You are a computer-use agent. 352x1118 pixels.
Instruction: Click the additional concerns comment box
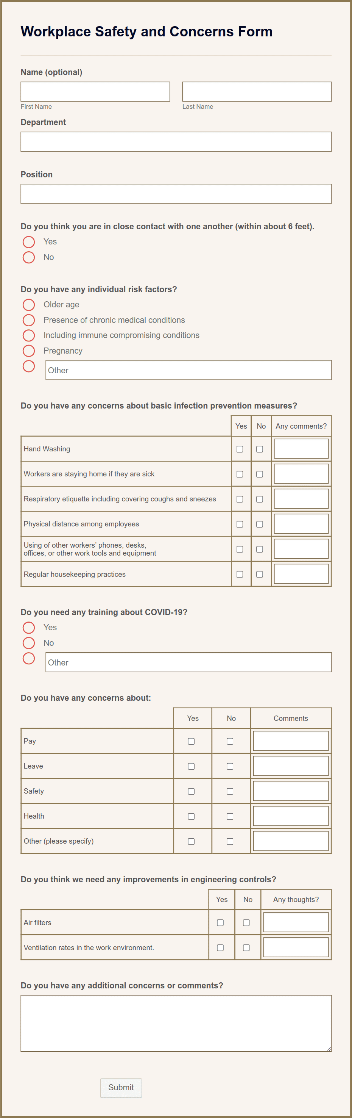[176, 1024]
